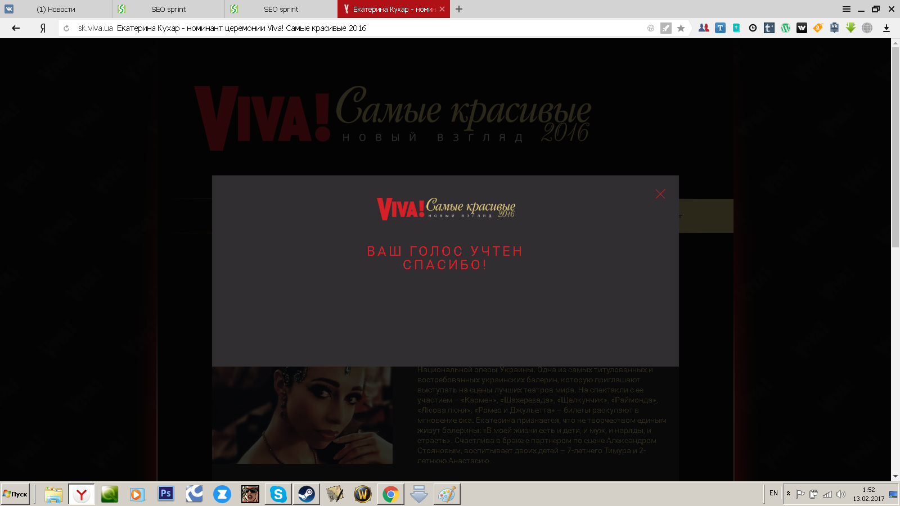
Task: Click the Amazon tag extension icon
Action: pos(818,28)
